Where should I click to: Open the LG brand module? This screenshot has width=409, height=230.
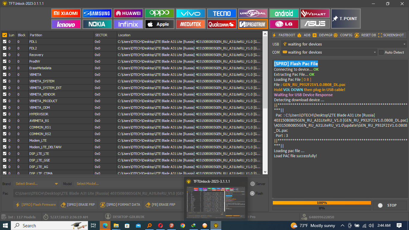284,24
